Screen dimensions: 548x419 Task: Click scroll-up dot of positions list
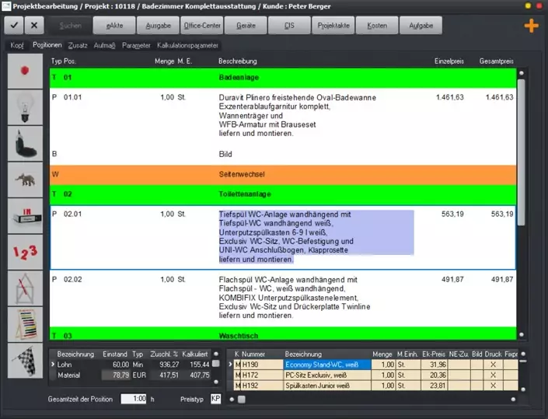(522, 73)
